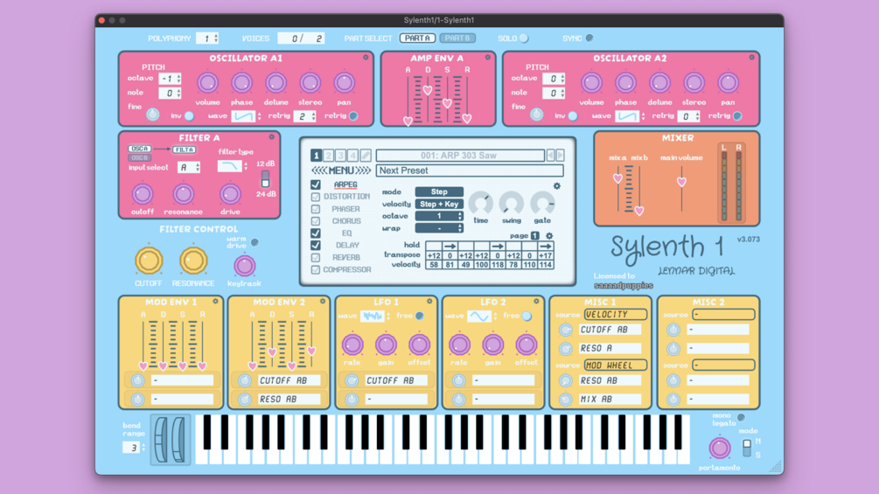The image size is (879, 494).
Task: Click Oscillator A2 detune knob
Action: (659, 83)
